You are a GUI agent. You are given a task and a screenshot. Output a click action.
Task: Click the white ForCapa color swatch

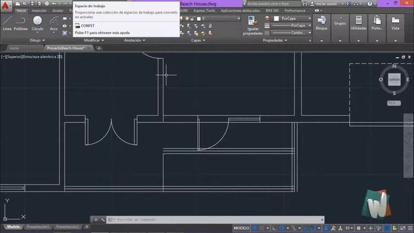click(x=276, y=19)
